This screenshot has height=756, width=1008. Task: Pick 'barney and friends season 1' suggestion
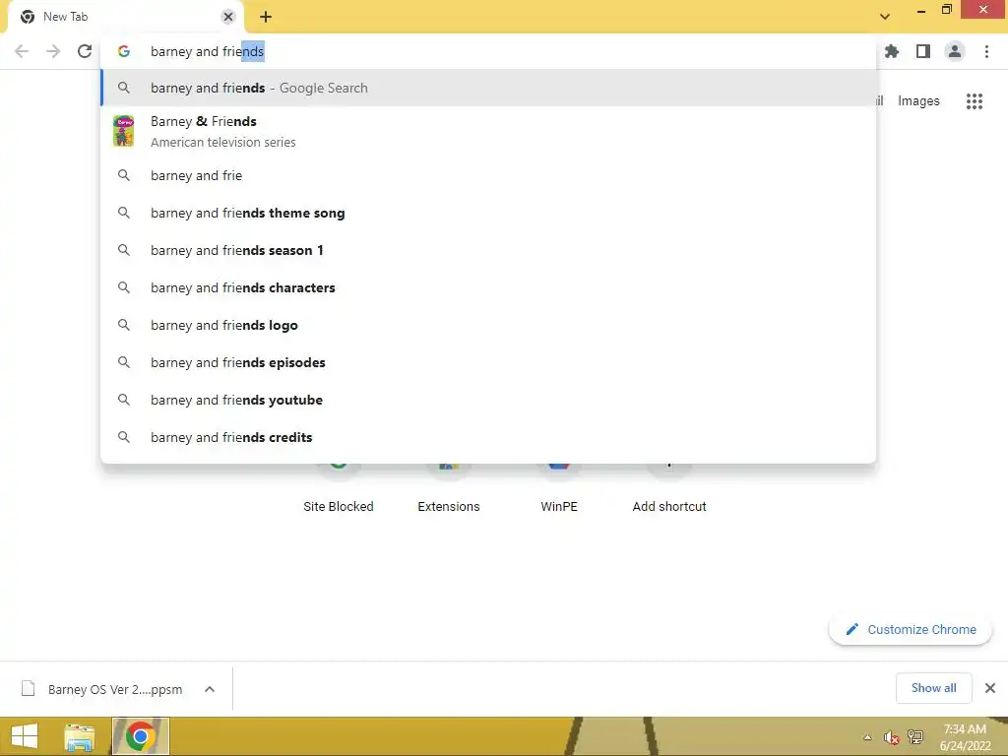(488, 250)
